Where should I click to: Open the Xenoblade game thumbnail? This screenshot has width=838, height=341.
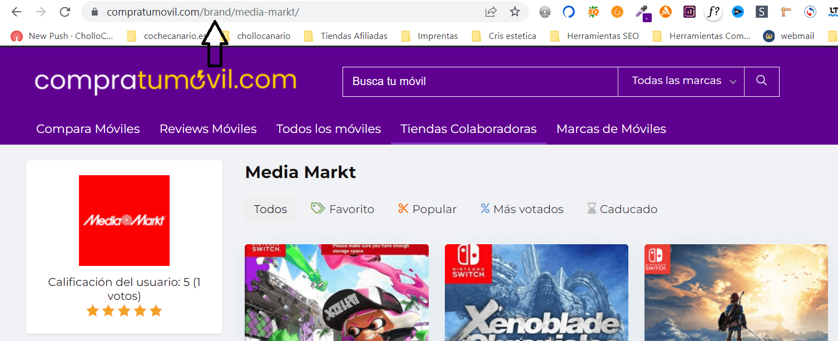click(x=537, y=293)
